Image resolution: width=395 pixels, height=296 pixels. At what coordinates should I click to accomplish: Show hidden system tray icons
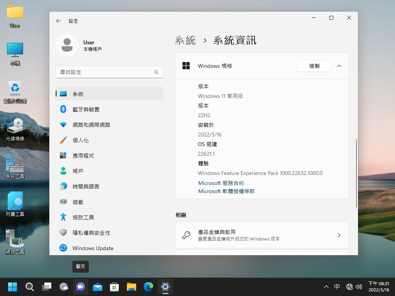click(x=326, y=287)
